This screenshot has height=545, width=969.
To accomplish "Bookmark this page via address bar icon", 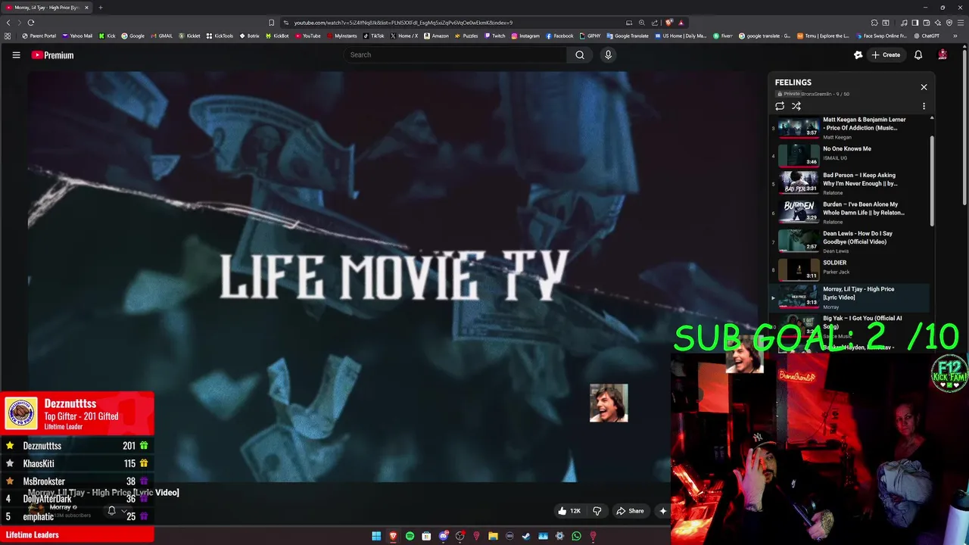I will pos(271,23).
